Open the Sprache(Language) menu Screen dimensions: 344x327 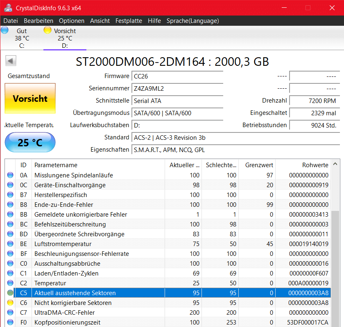point(192,21)
